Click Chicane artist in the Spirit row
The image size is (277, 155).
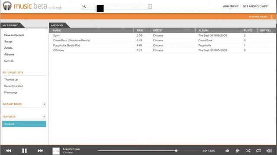[x=158, y=35]
